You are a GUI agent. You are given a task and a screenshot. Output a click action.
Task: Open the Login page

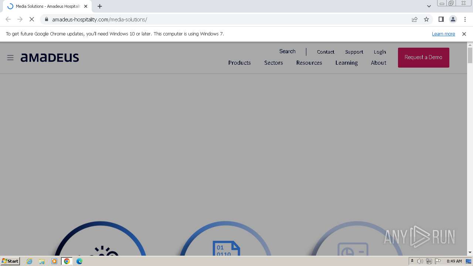380,52
